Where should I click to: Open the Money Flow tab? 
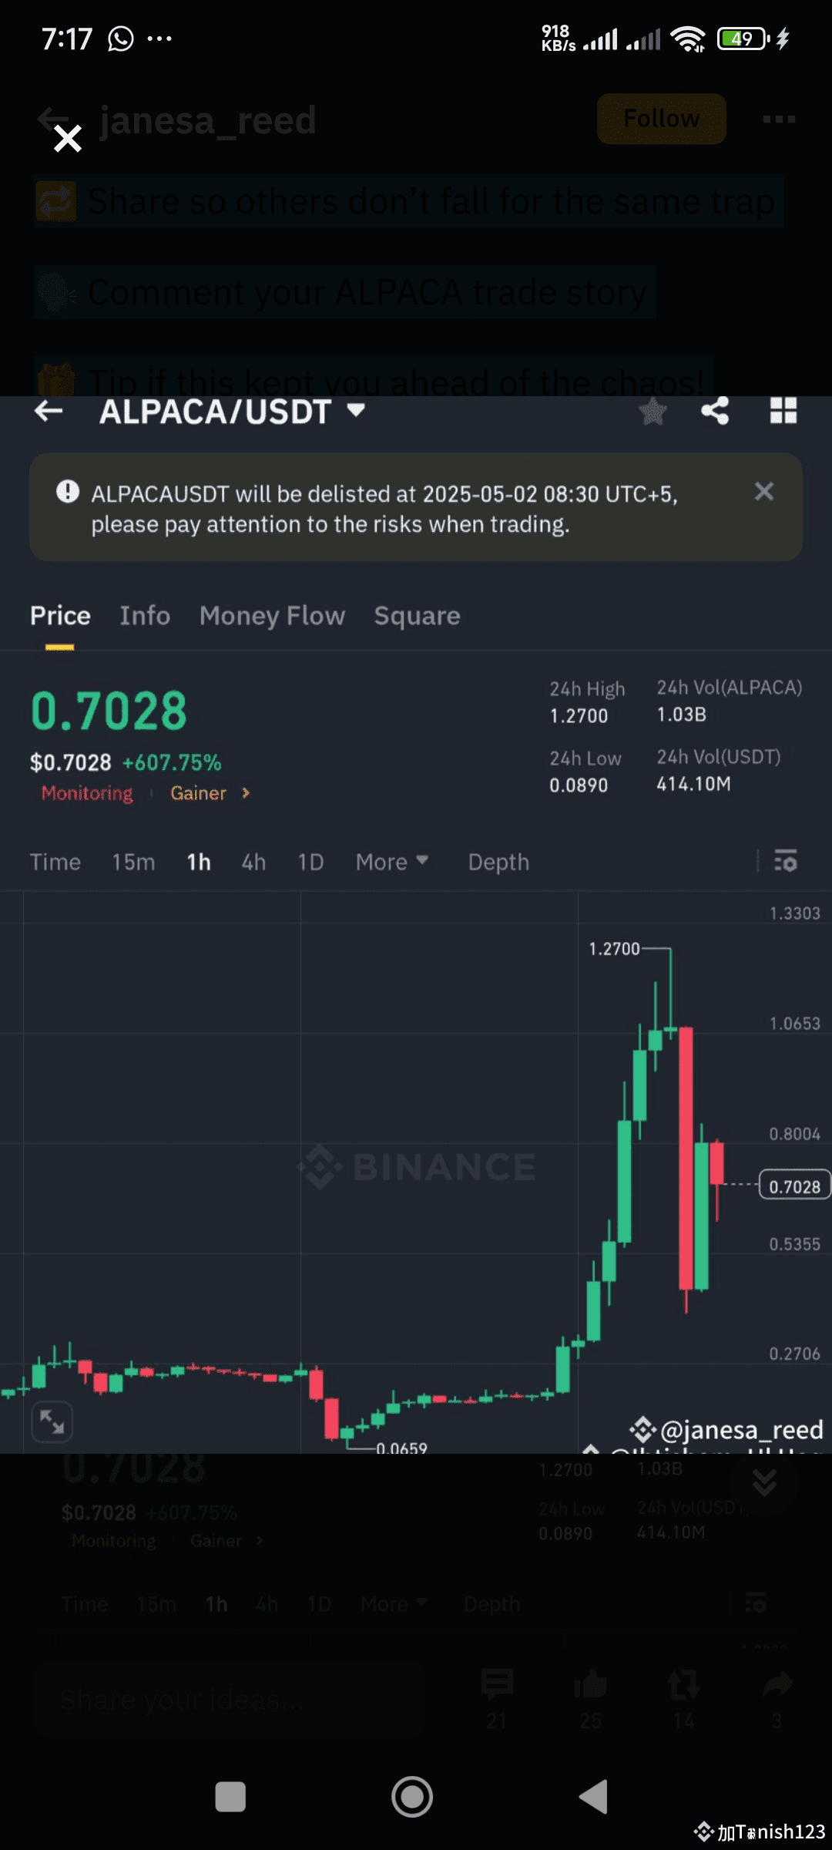[272, 616]
